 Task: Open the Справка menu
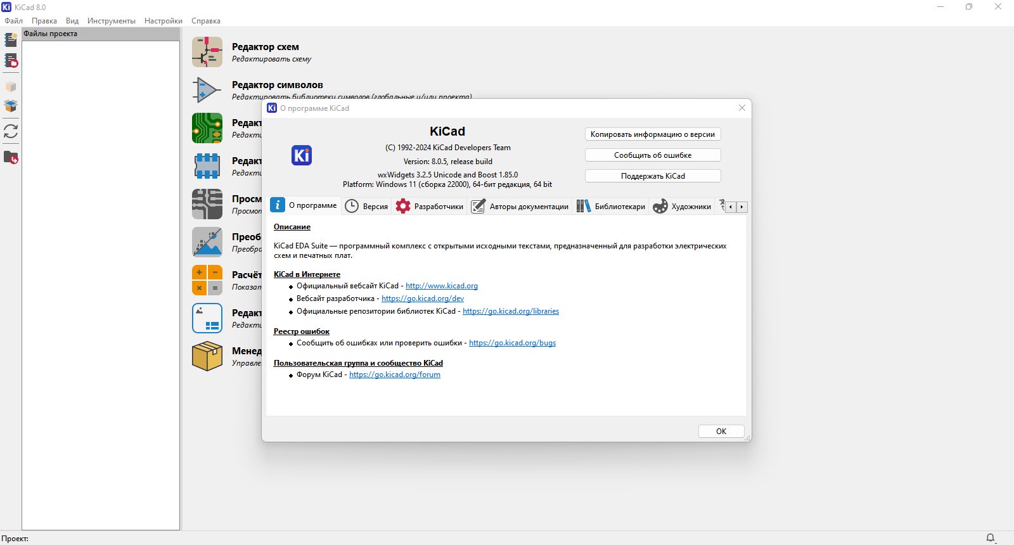coord(206,21)
